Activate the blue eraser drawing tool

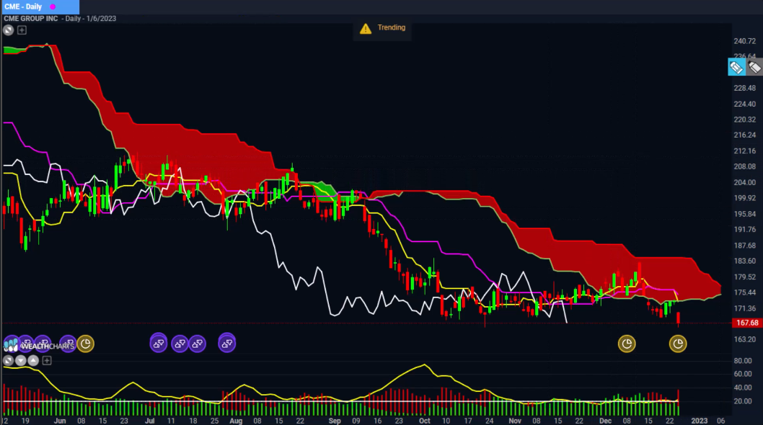tap(736, 67)
